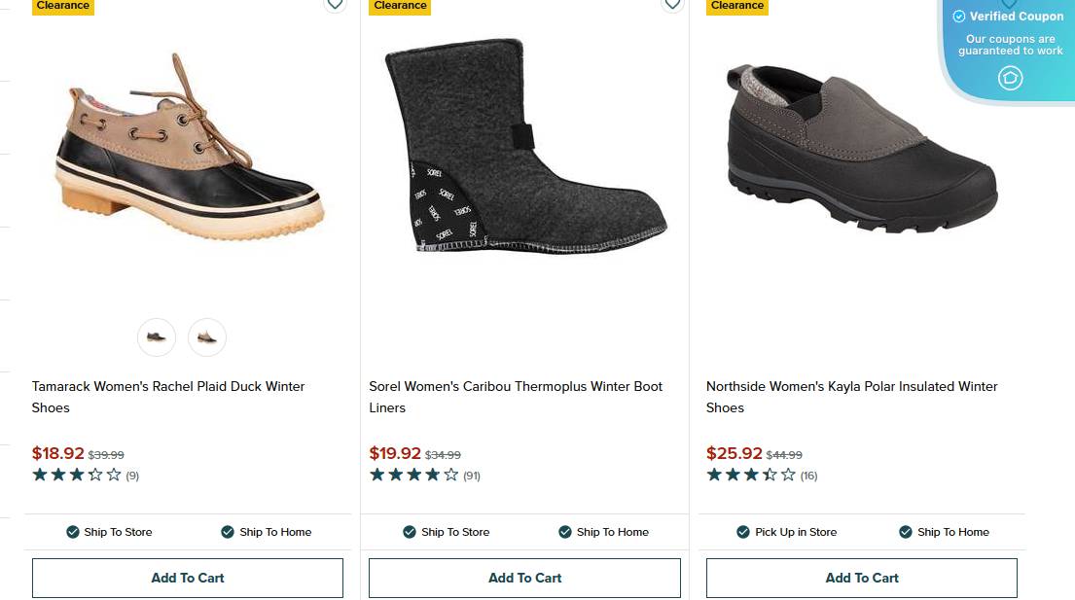Click the Verified Coupon checkmark icon
This screenshot has height=600, width=1075.
(x=958, y=16)
